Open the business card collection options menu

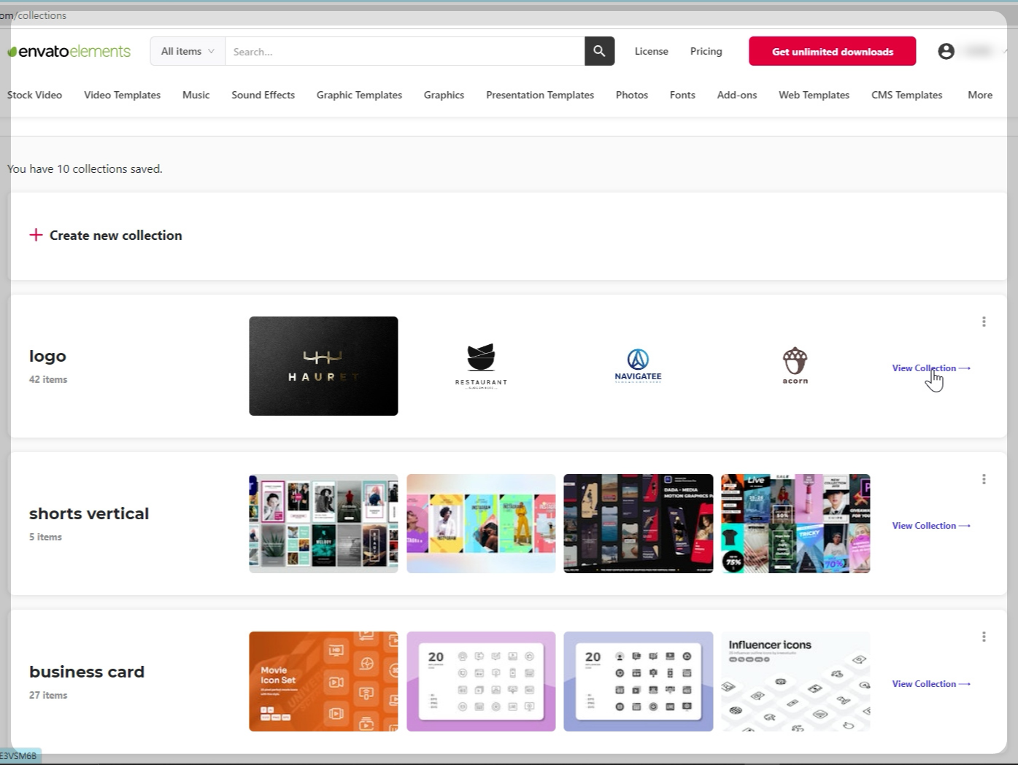pyautogui.click(x=984, y=637)
